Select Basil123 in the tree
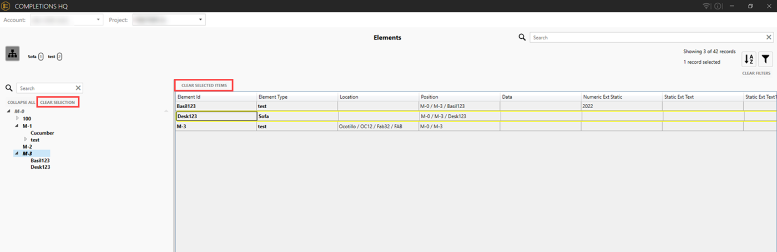Image resolution: width=777 pixels, height=252 pixels. point(40,160)
